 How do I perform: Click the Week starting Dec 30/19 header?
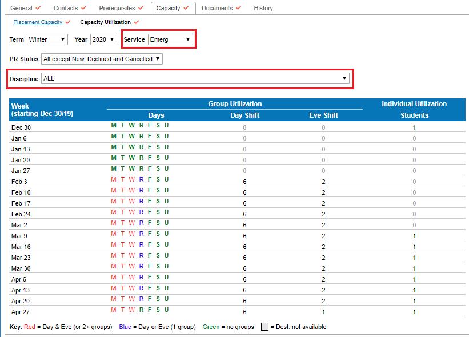pos(42,110)
